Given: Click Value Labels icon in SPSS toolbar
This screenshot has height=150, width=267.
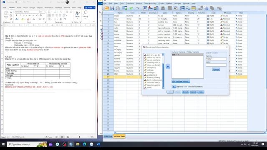Looking at the screenshot, I should 200,8.
